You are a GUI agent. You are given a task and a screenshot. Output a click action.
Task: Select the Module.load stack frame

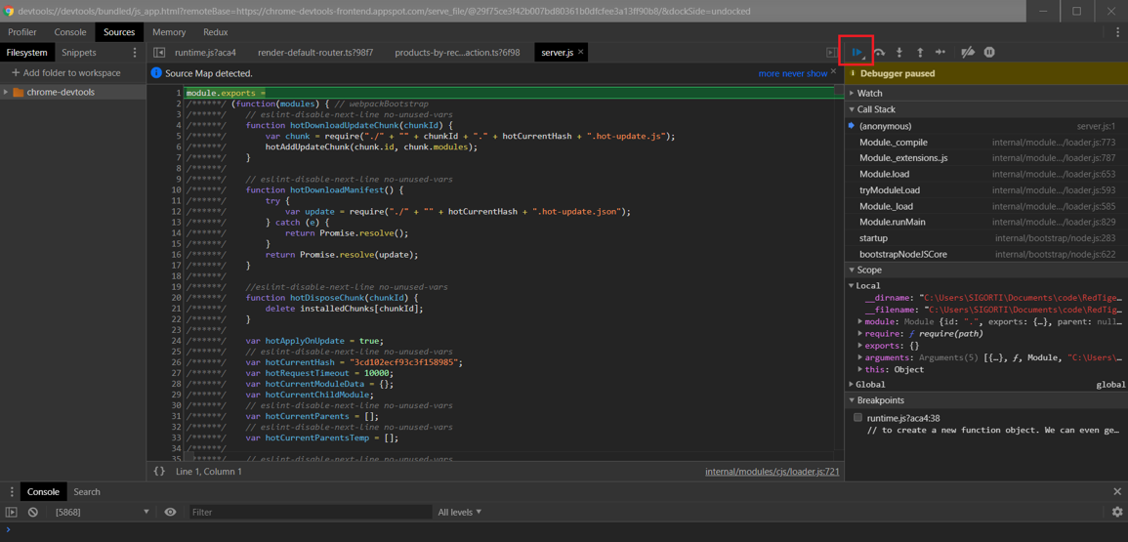986,174
